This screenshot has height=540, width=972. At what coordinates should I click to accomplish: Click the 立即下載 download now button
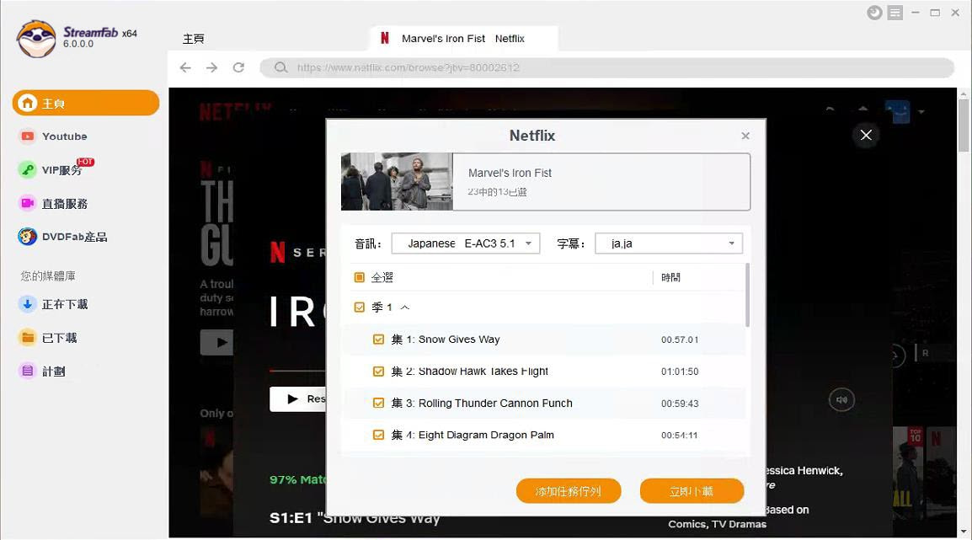click(x=692, y=491)
